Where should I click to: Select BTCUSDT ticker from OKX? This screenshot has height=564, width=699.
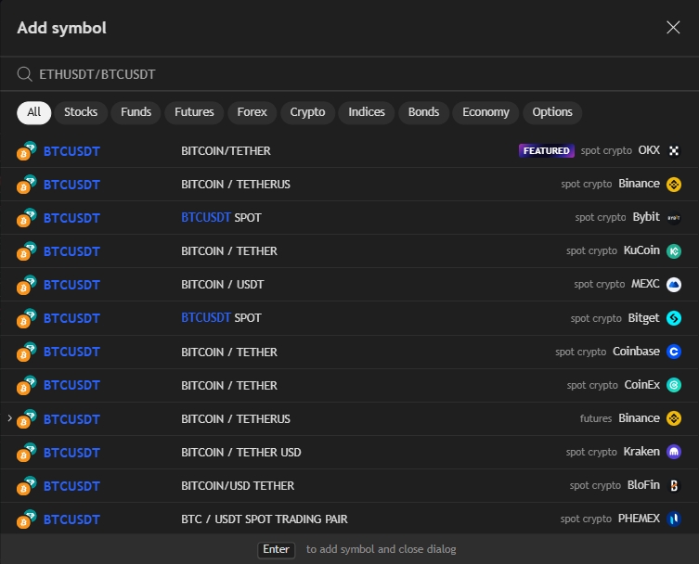71,151
